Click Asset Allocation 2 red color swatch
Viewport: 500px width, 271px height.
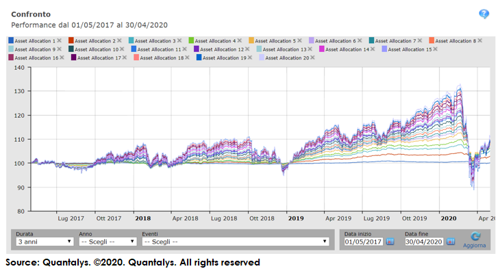tap(71, 40)
